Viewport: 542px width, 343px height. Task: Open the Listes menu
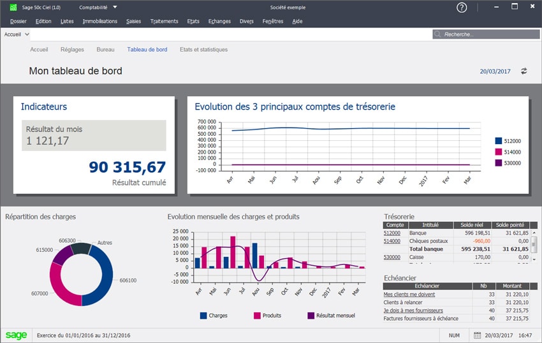(67, 21)
